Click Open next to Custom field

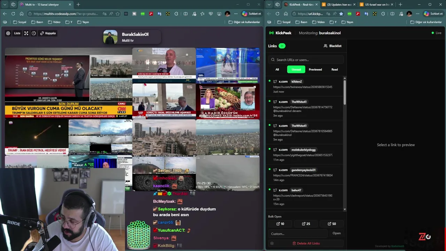[x=337, y=233]
